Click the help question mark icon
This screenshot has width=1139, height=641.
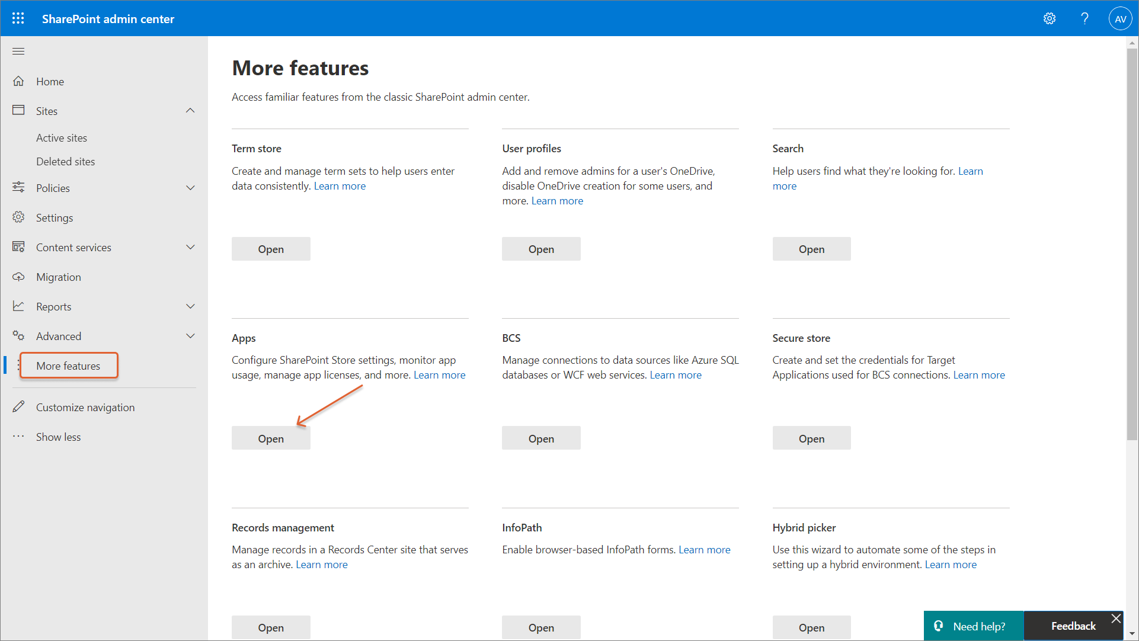pos(1084,18)
